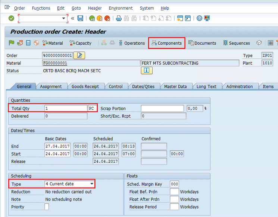Click the Help question mark icon

pos(199,18)
